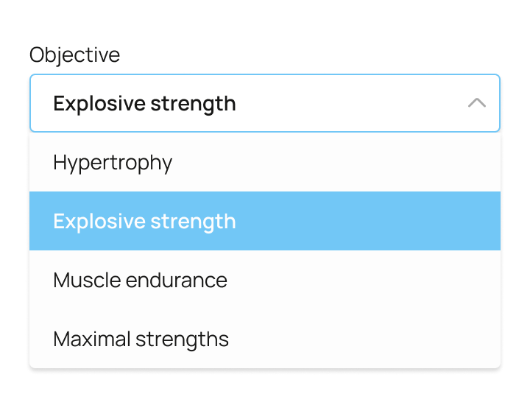Image resolution: width=530 pixels, height=408 pixels.
Task: Click the first option in Objective list
Action: (113, 162)
